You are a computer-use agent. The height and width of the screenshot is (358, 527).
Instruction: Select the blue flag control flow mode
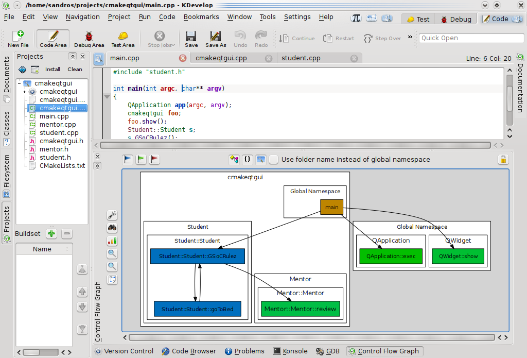(x=127, y=159)
